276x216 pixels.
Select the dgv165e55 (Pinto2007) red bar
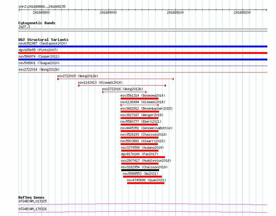pos(143,53)
